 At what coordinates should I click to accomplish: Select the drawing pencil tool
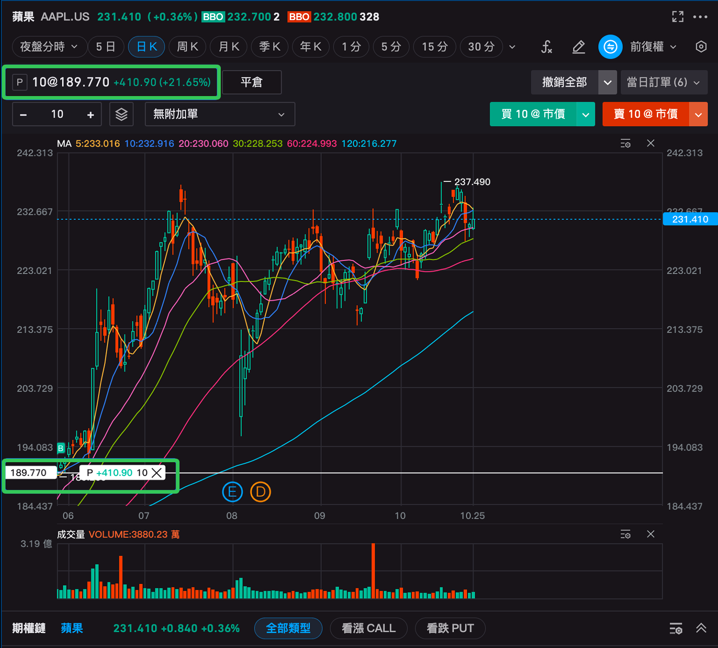[x=578, y=47]
